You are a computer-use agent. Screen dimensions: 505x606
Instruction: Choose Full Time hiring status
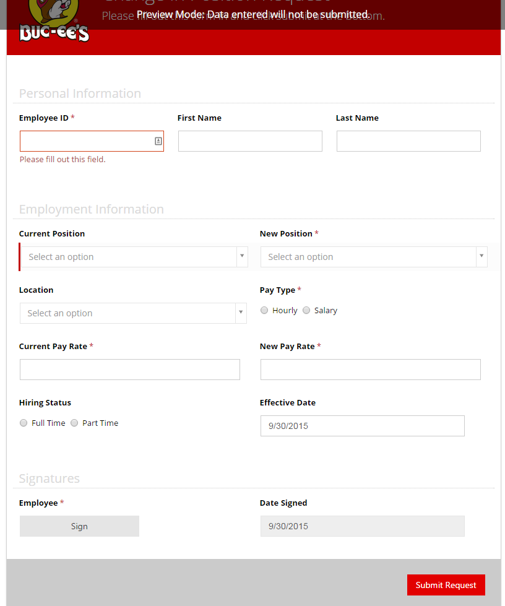[x=24, y=423]
